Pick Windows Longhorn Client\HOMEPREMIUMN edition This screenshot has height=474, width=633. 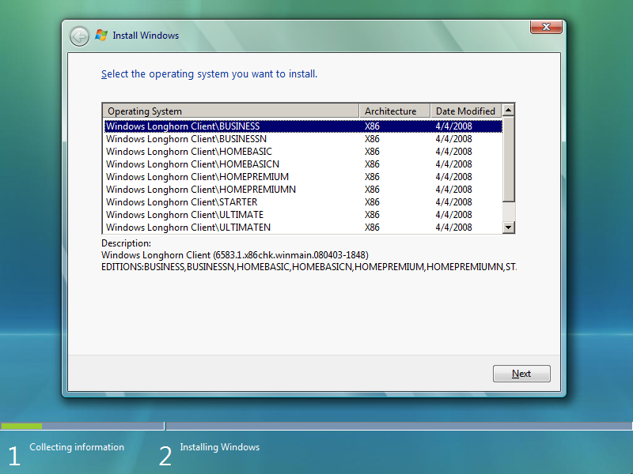[x=303, y=190]
